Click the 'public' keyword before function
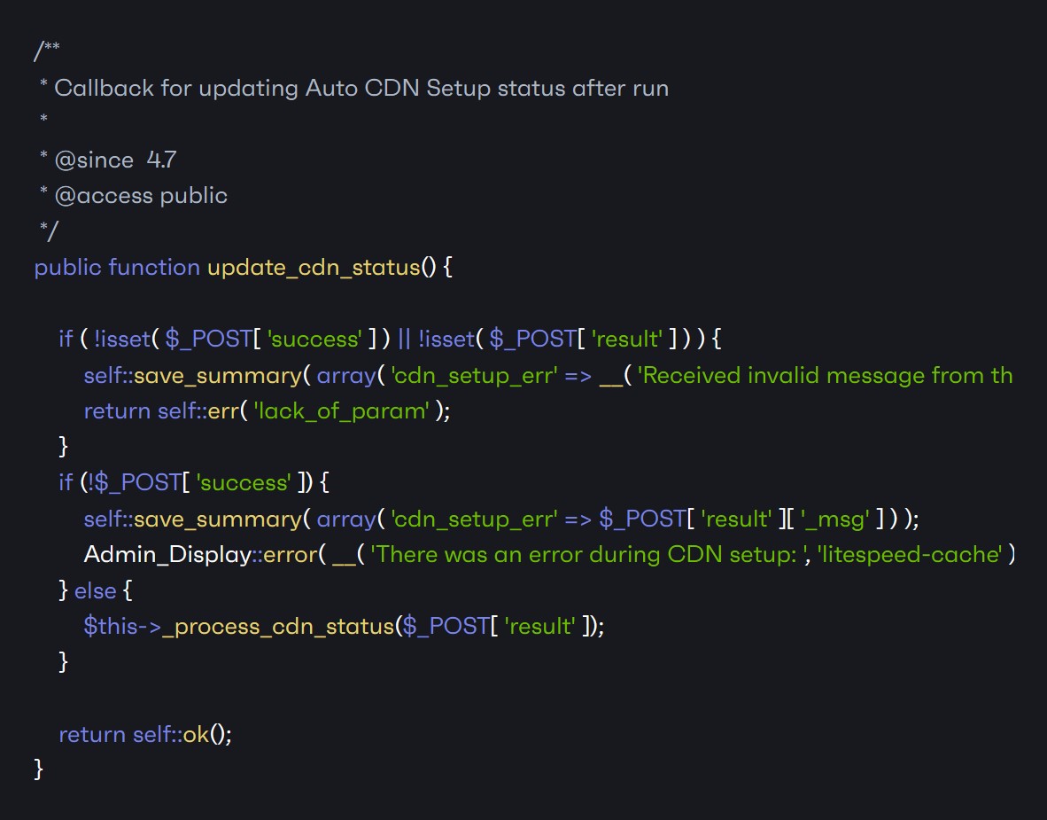This screenshot has height=820, width=1047. (x=67, y=268)
